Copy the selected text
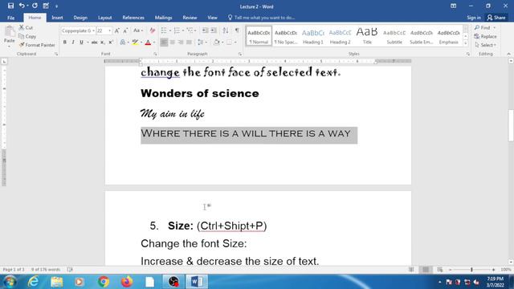Screen dimensions: 514x289 click(27, 36)
